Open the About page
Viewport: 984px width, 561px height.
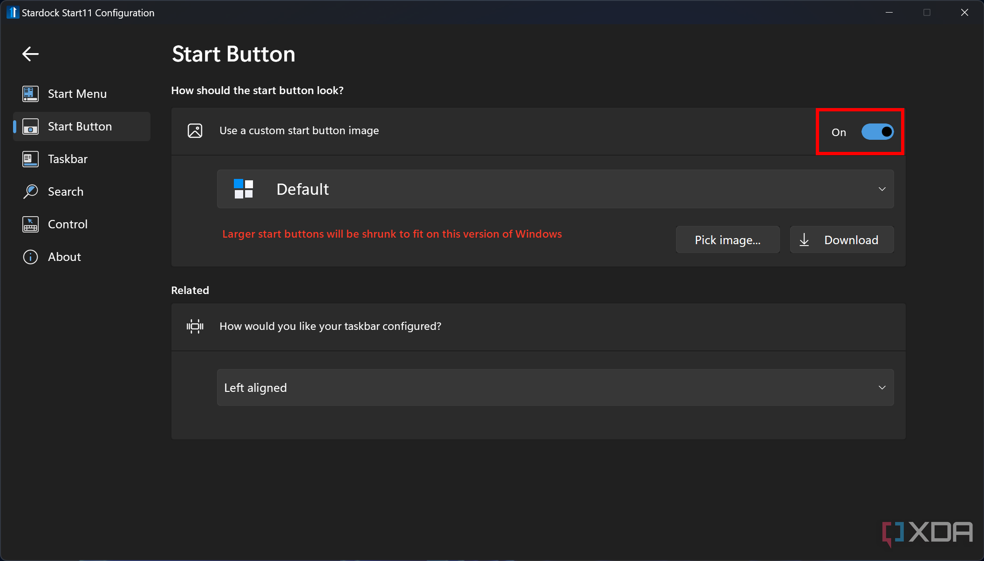coord(82,257)
